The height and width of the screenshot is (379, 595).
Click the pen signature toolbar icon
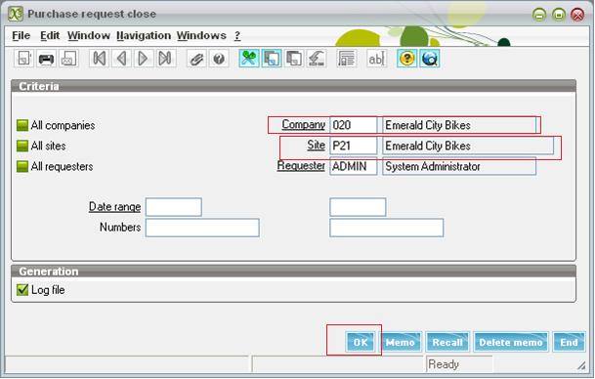317,59
